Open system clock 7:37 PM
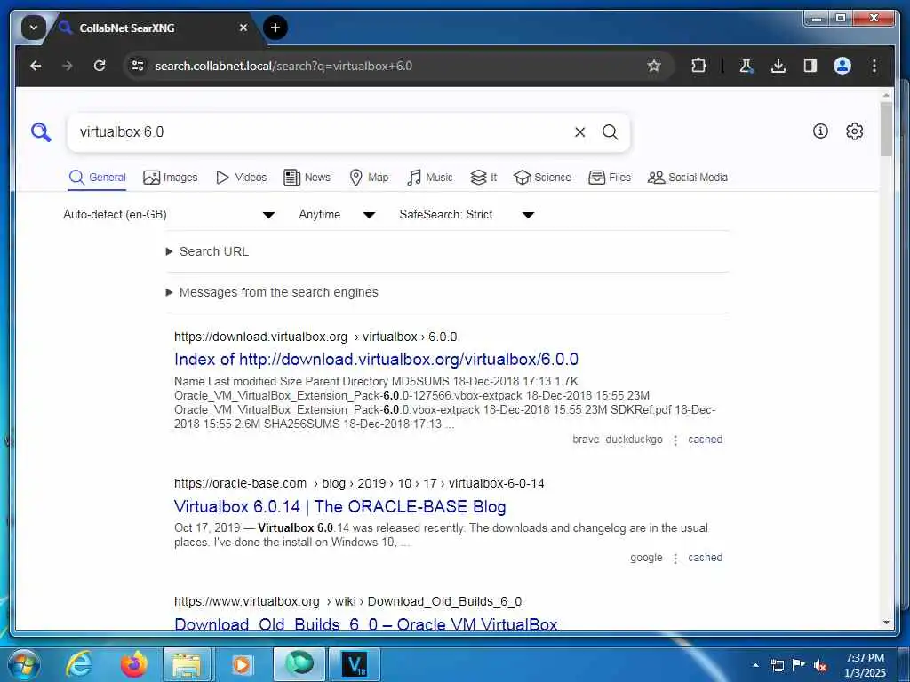This screenshot has width=910, height=682. tap(865, 665)
